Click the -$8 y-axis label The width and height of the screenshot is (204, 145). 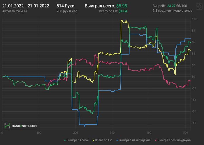(194, 123)
